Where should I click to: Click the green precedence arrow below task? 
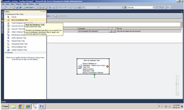click(94, 76)
